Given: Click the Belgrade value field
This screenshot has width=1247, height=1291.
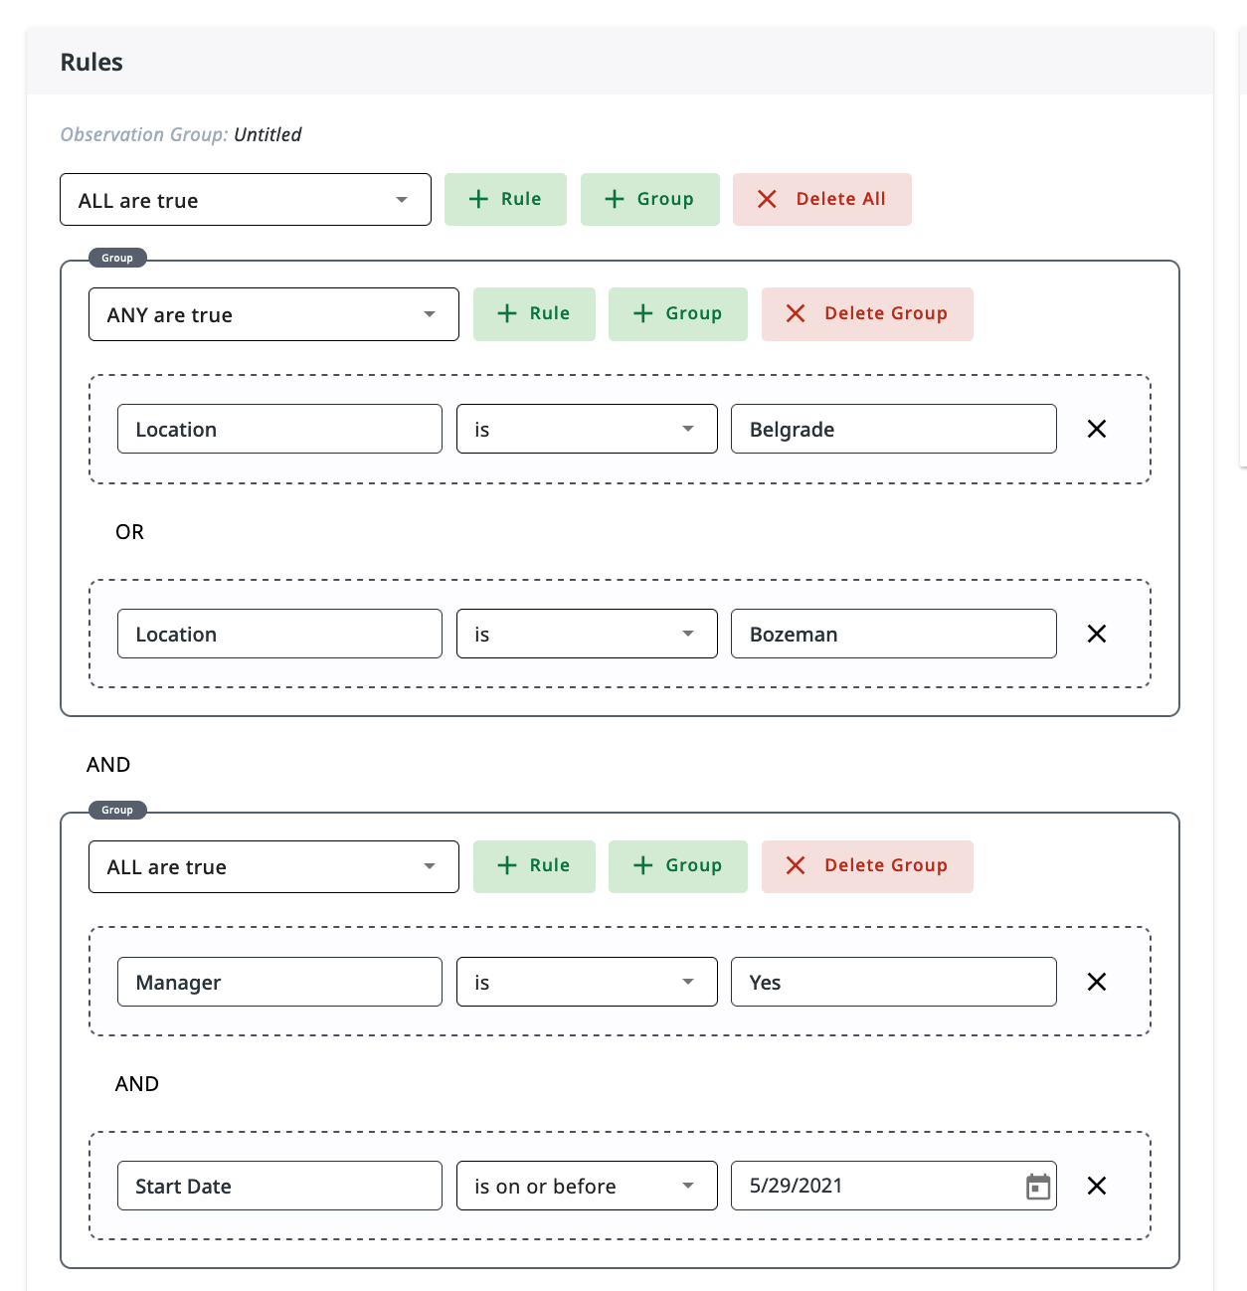Looking at the screenshot, I should 892,429.
